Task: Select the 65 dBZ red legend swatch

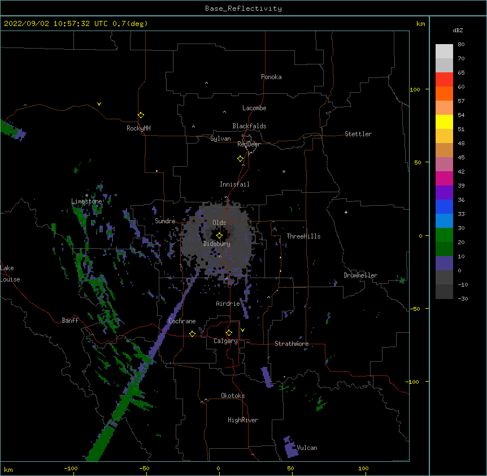Action: pos(444,79)
